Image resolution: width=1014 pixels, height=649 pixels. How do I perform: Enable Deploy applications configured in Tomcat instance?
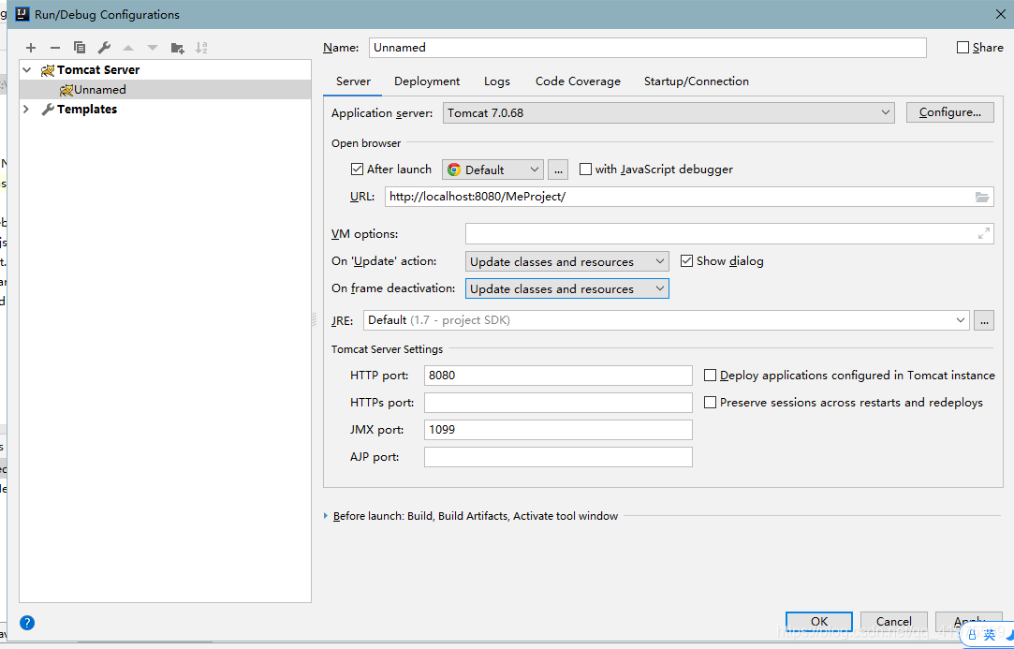(x=710, y=376)
